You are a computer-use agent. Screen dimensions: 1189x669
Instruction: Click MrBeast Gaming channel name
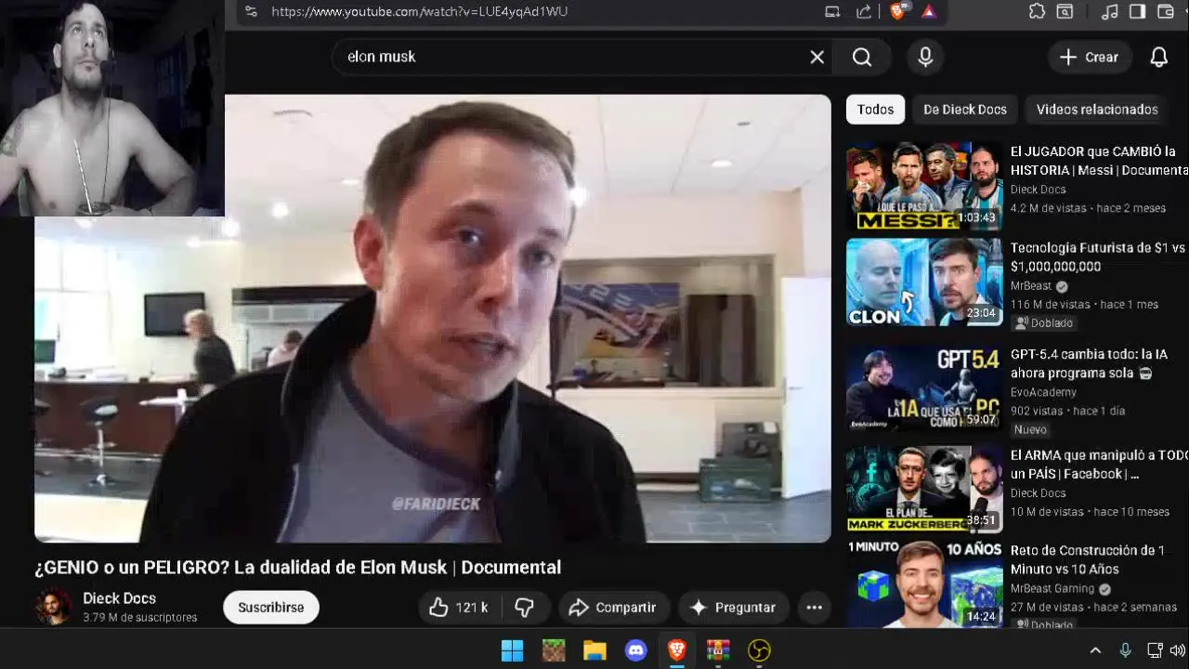(x=1053, y=588)
